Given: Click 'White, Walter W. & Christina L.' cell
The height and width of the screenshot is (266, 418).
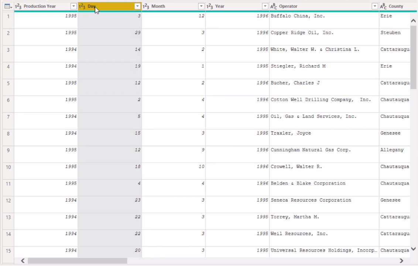Looking at the screenshot, I should point(324,54).
